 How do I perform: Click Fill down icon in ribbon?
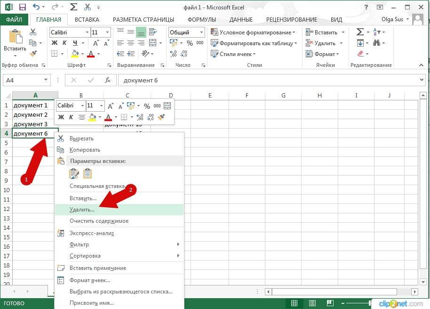(360, 43)
